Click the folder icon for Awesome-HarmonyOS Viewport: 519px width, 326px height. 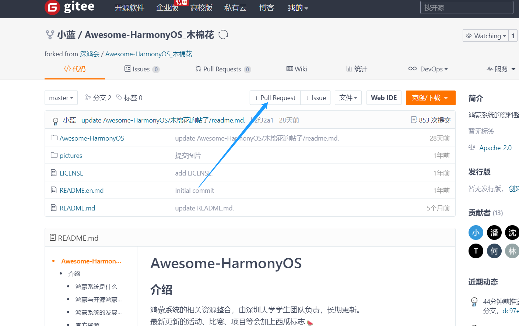pos(54,138)
